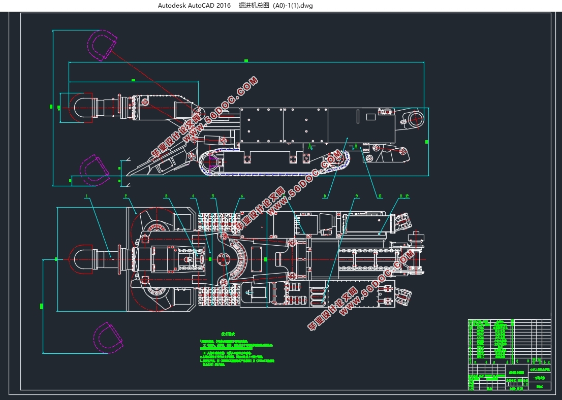
Task: Select part balloon number 9
Action: click(x=357, y=196)
